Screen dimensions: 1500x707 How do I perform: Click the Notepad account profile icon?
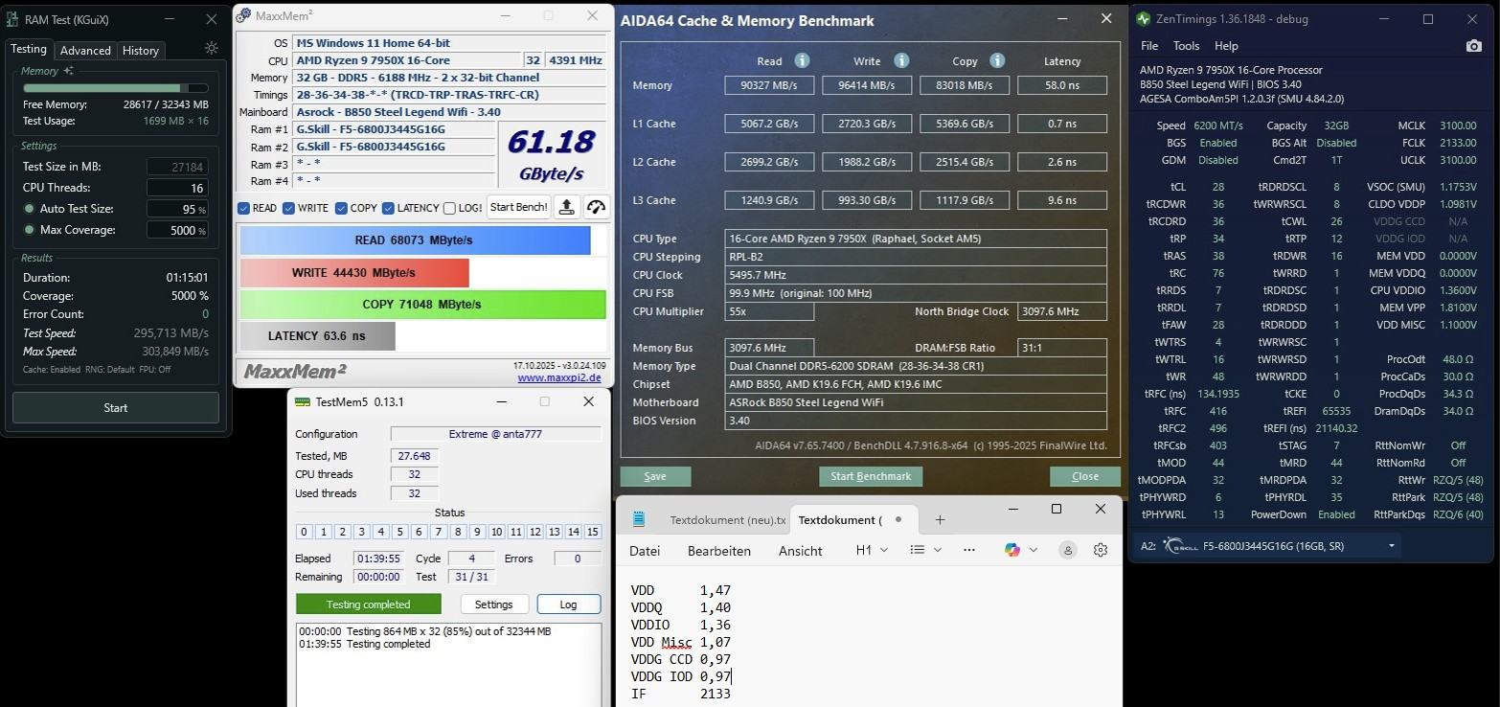coord(1068,550)
